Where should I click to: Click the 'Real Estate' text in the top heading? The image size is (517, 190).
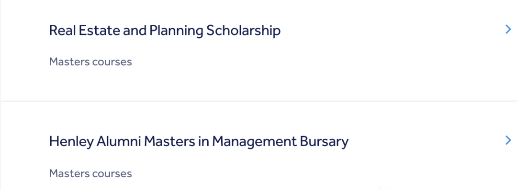click(84, 31)
